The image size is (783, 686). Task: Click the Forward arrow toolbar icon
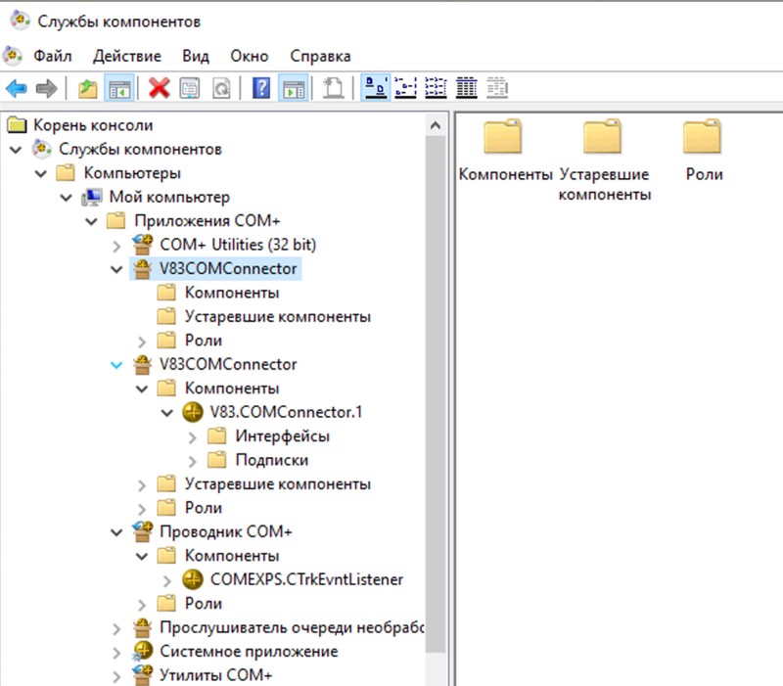pos(47,89)
